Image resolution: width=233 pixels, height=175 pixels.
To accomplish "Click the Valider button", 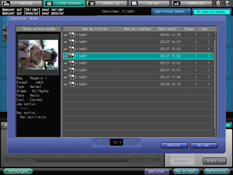I will click(x=204, y=145).
